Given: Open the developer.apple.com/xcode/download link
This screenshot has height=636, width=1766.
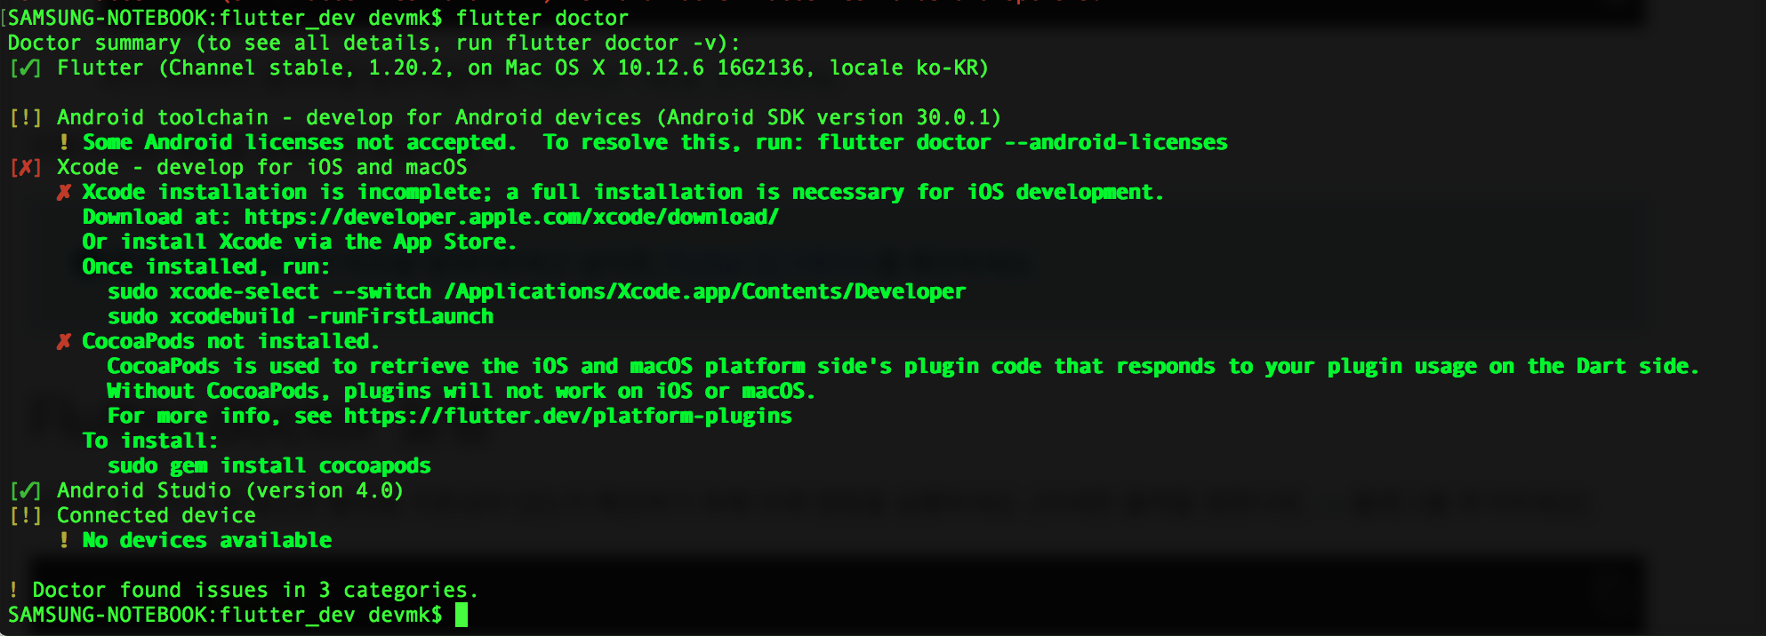Looking at the screenshot, I should pos(511,217).
